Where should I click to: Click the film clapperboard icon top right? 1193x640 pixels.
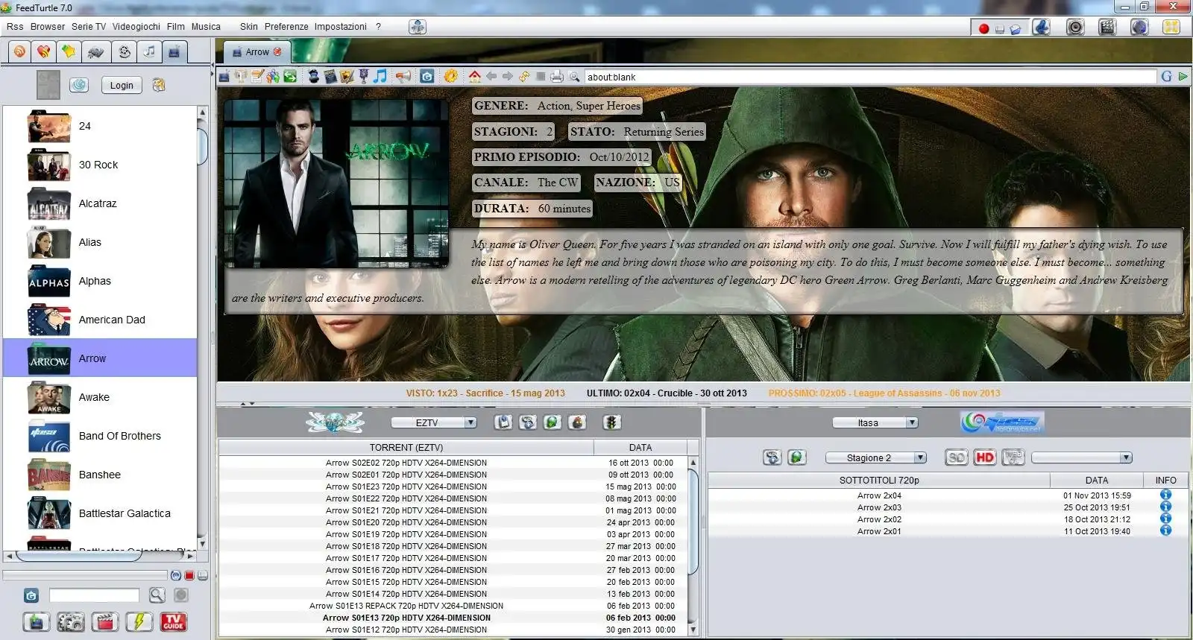pyautogui.click(x=1107, y=27)
